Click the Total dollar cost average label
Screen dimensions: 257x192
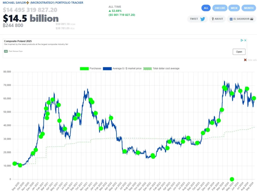[x=166, y=68]
